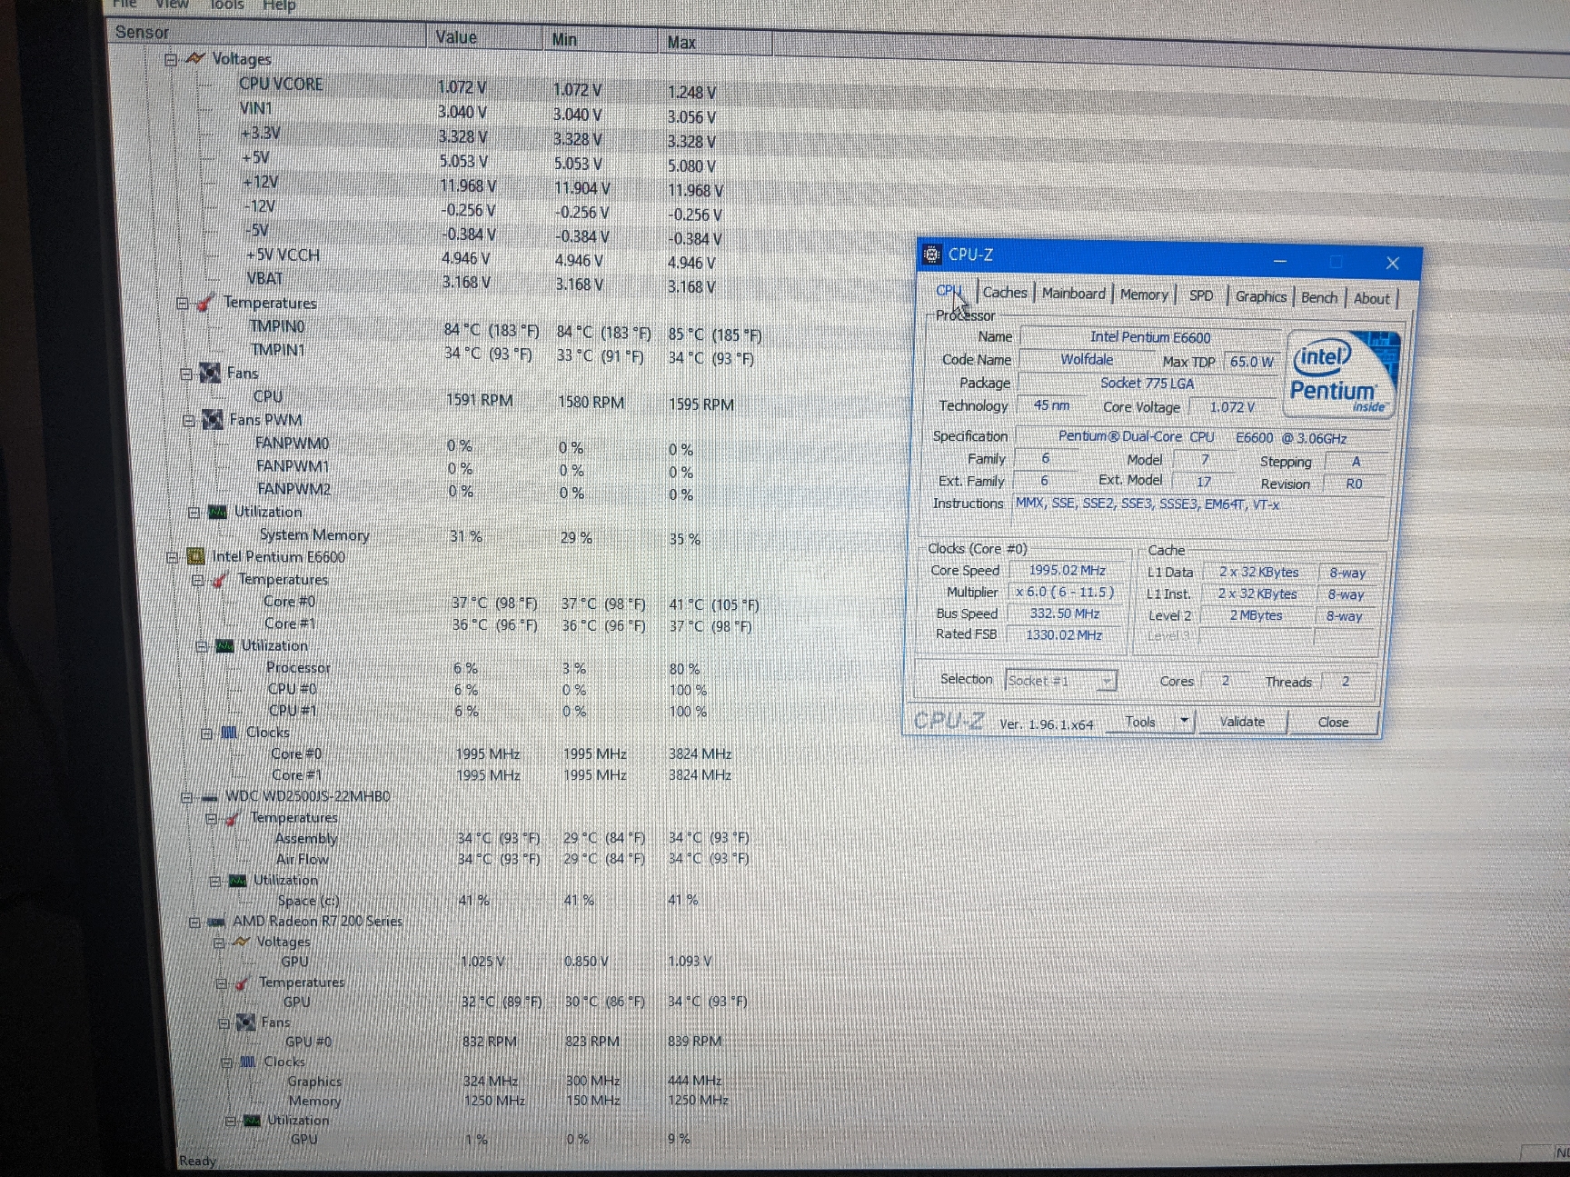Click the Code Name value Wolfdale
This screenshot has width=1570, height=1177.
click(x=1087, y=359)
